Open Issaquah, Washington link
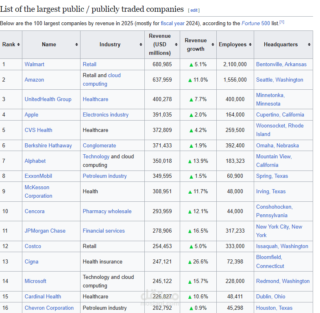Image resolution: width=320 pixels, height=313 pixels. 282,246
